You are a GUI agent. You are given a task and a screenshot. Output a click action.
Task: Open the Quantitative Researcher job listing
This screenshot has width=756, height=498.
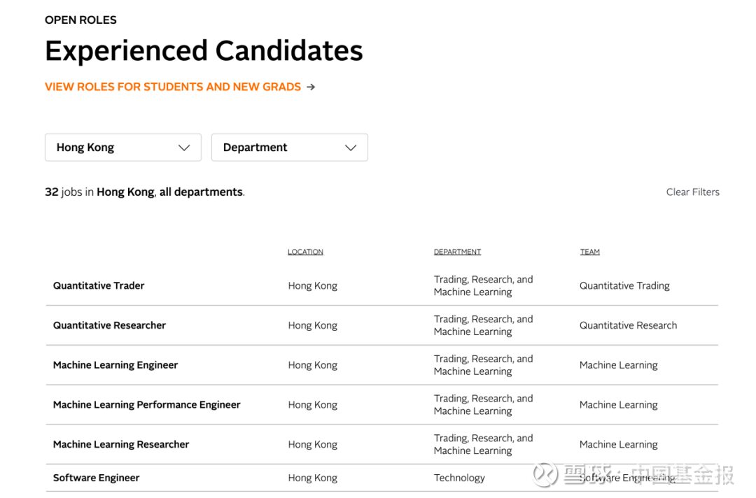click(109, 325)
